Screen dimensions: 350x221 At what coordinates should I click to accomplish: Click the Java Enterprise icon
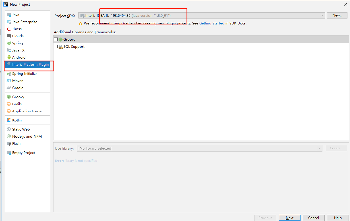click(9, 22)
